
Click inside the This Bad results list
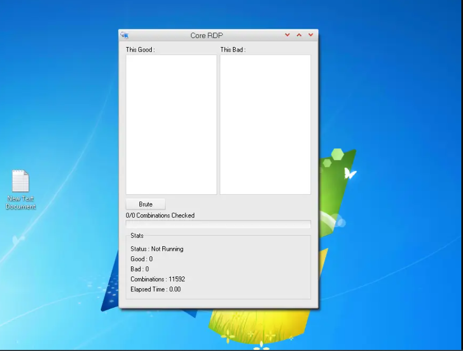tap(265, 123)
